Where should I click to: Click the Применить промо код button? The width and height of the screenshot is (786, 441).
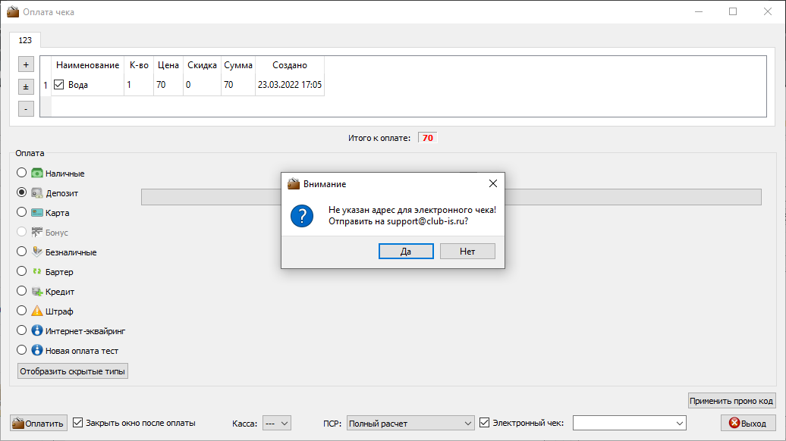pyautogui.click(x=731, y=400)
